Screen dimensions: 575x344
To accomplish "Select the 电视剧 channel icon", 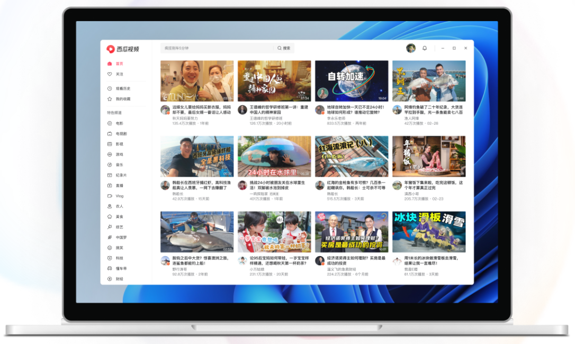I will [109, 134].
